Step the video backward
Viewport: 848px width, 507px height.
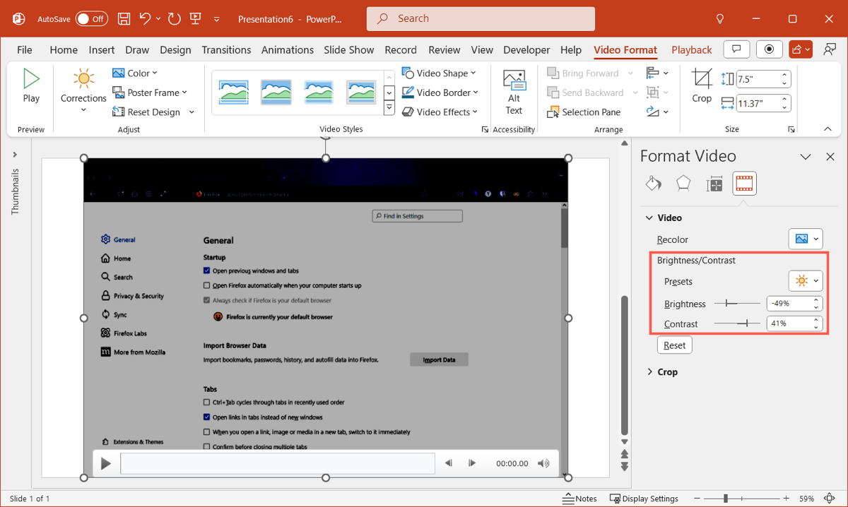coord(449,464)
